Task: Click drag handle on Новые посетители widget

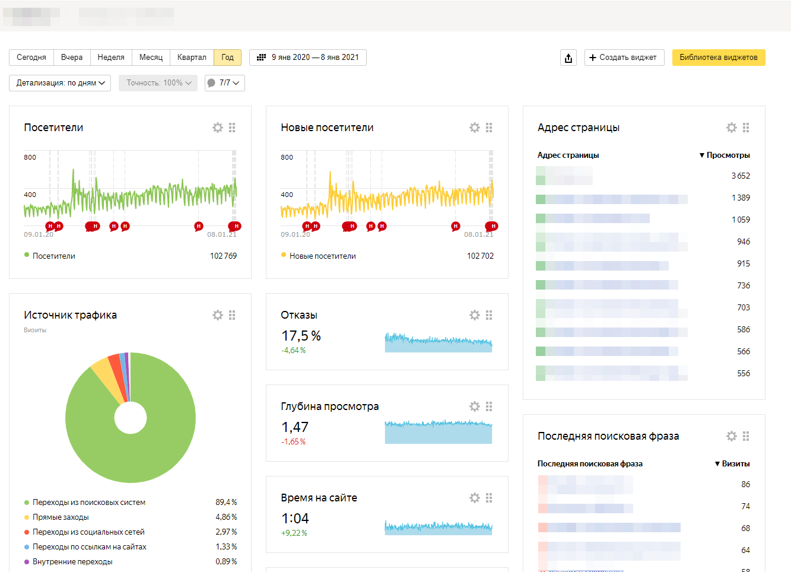Action: (x=489, y=128)
